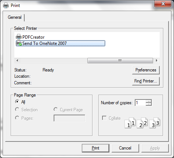Viewport: 174px width, 158px height.
Task: Click collate illustration pages numbered 3
Action: 155,123
